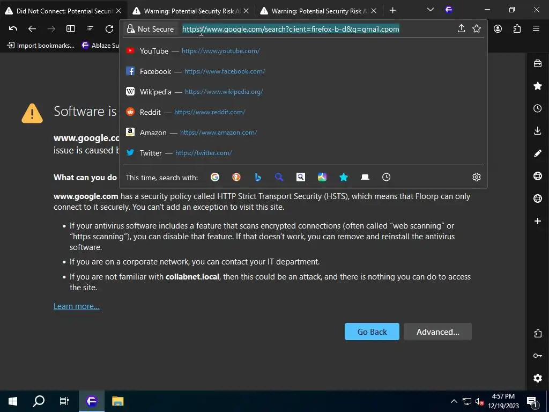The width and height of the screenshot is (549, 412).
Task: Open History clock in right sidebar
Action: point(537,108)
